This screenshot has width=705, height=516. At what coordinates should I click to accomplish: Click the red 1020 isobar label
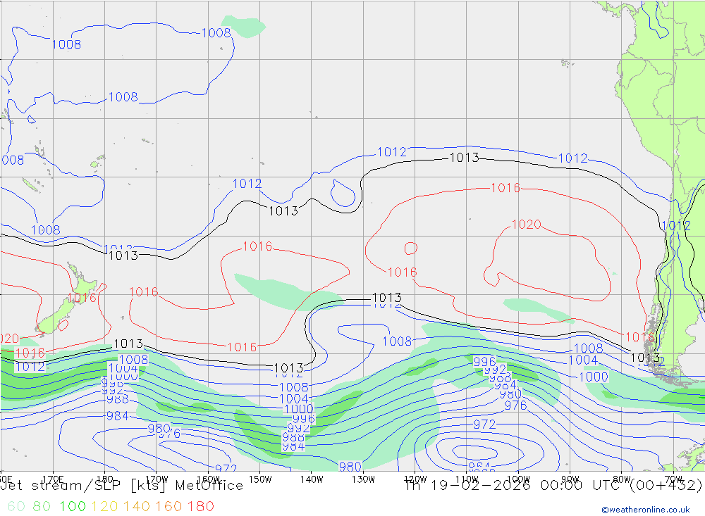(526, 224)
